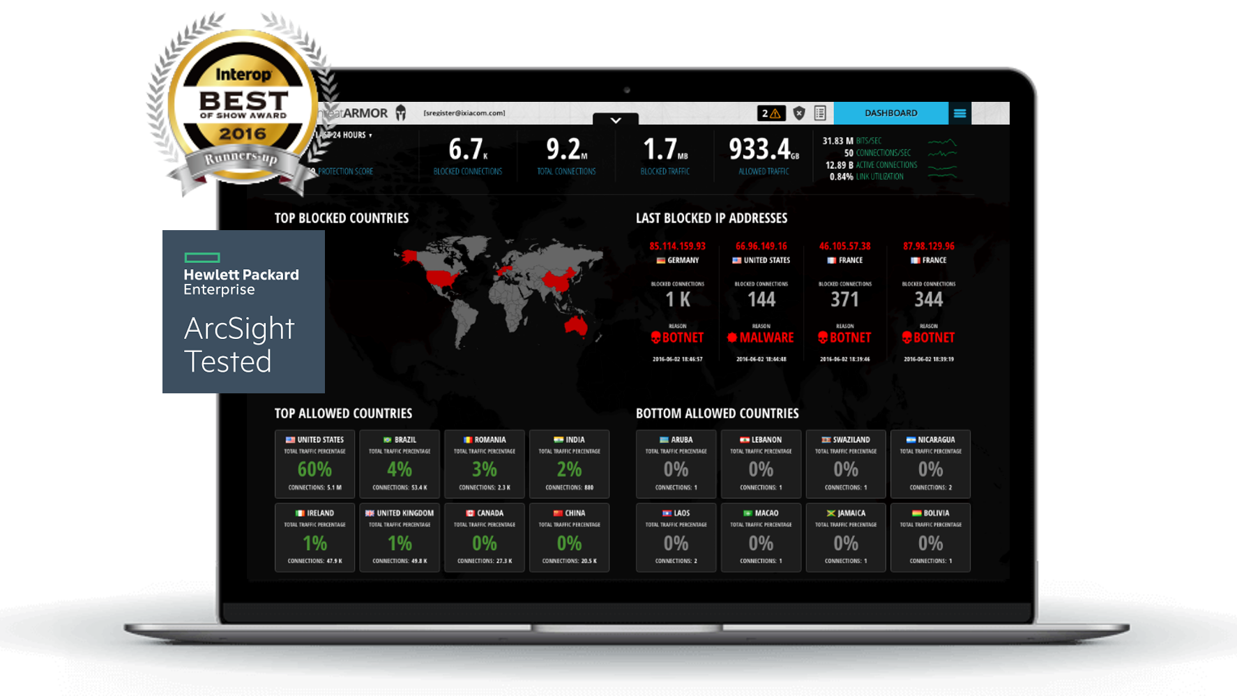Open the log list document icon

pos(820,113)
